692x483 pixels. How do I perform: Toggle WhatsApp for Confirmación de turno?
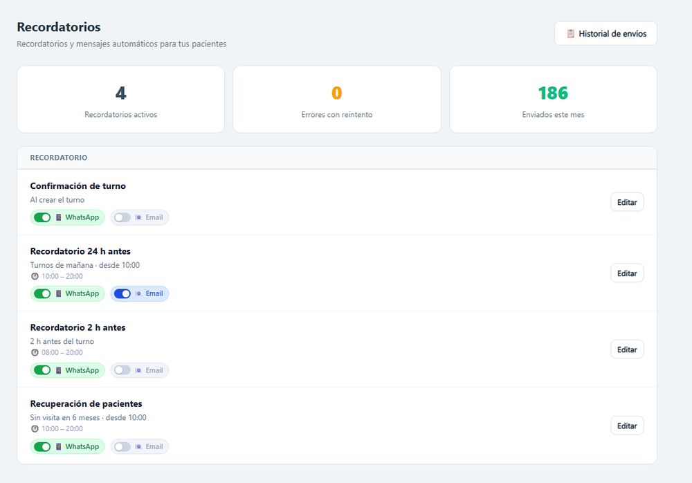(x=42, y=217)
